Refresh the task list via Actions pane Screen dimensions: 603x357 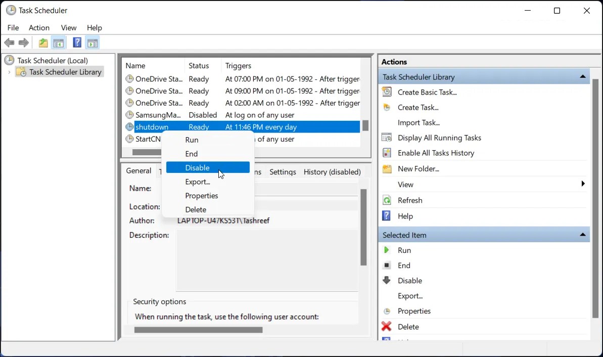(x=409, y=200)
